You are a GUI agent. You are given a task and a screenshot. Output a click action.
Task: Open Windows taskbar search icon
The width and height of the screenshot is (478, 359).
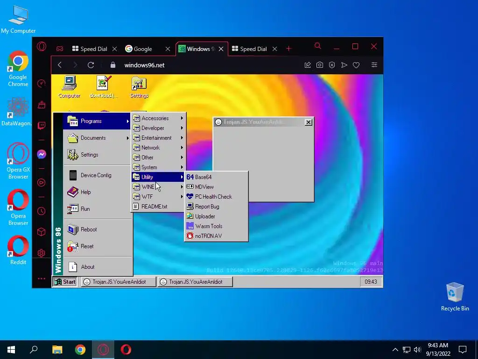(34, 350)
